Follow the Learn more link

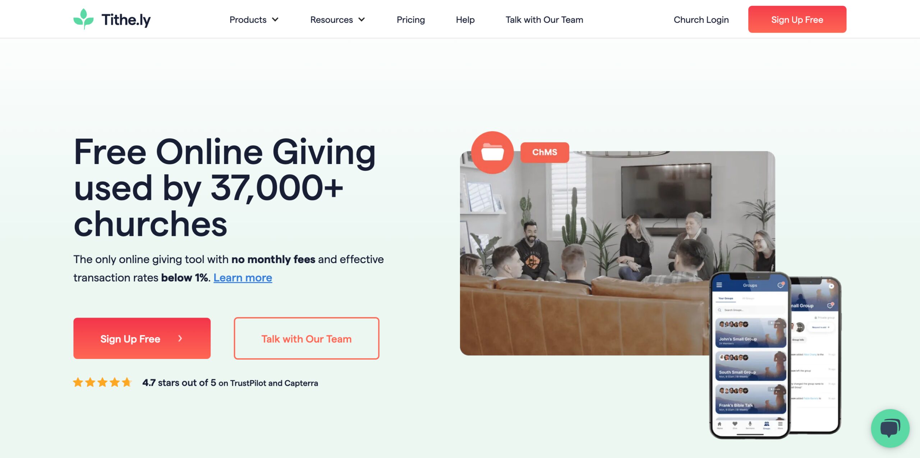[243, 278]
